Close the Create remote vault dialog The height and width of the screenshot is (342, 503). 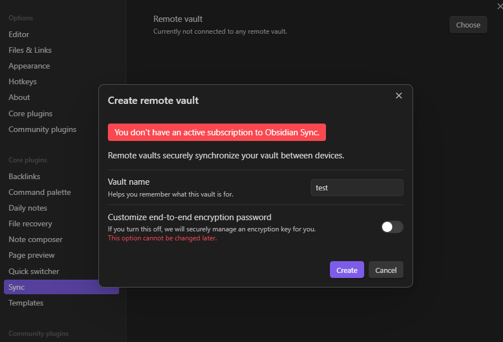(x=399, y=95)
